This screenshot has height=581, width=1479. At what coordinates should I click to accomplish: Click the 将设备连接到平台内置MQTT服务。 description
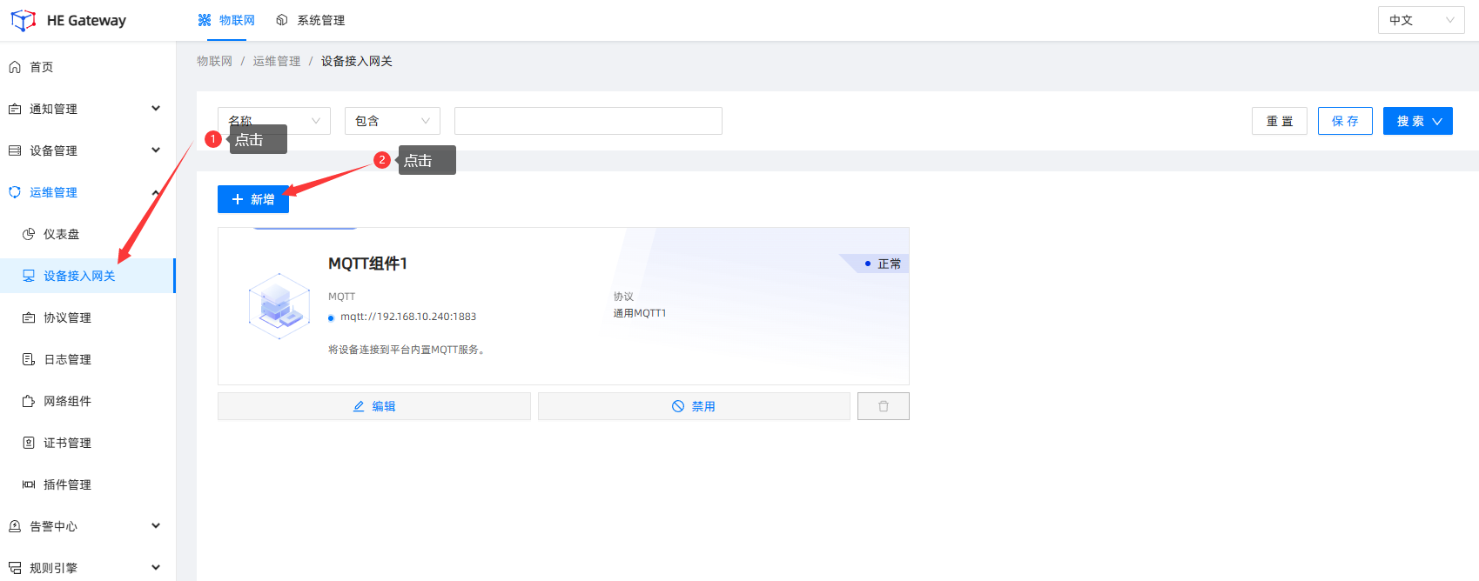click(408, 350)
